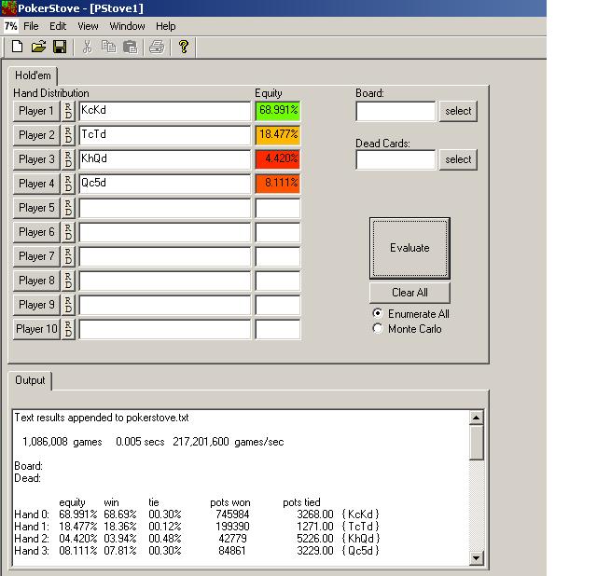The height and width of the screenshot is (576, 597).
Task: Click the RD button for Player 8
Action: point(68,281)
